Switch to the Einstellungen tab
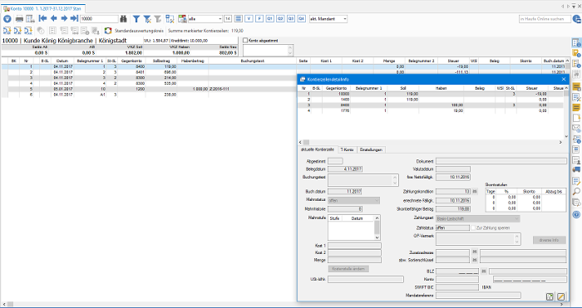 [x=371, y=149]
